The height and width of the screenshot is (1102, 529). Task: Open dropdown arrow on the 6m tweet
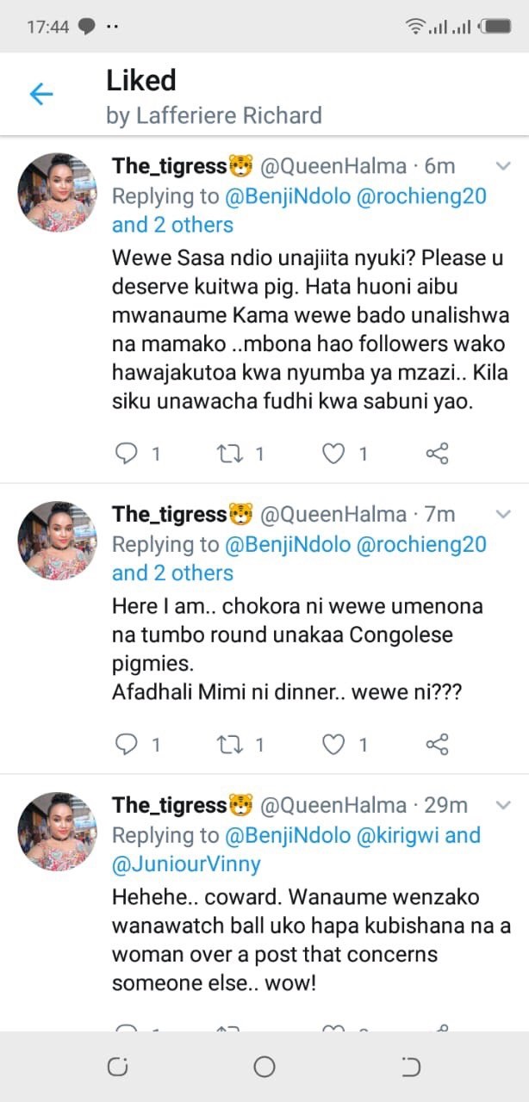pyautogui.click(x=502, y=165)
